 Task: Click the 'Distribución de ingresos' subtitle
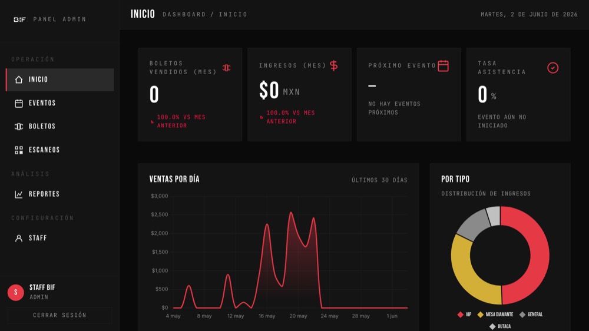486,194
